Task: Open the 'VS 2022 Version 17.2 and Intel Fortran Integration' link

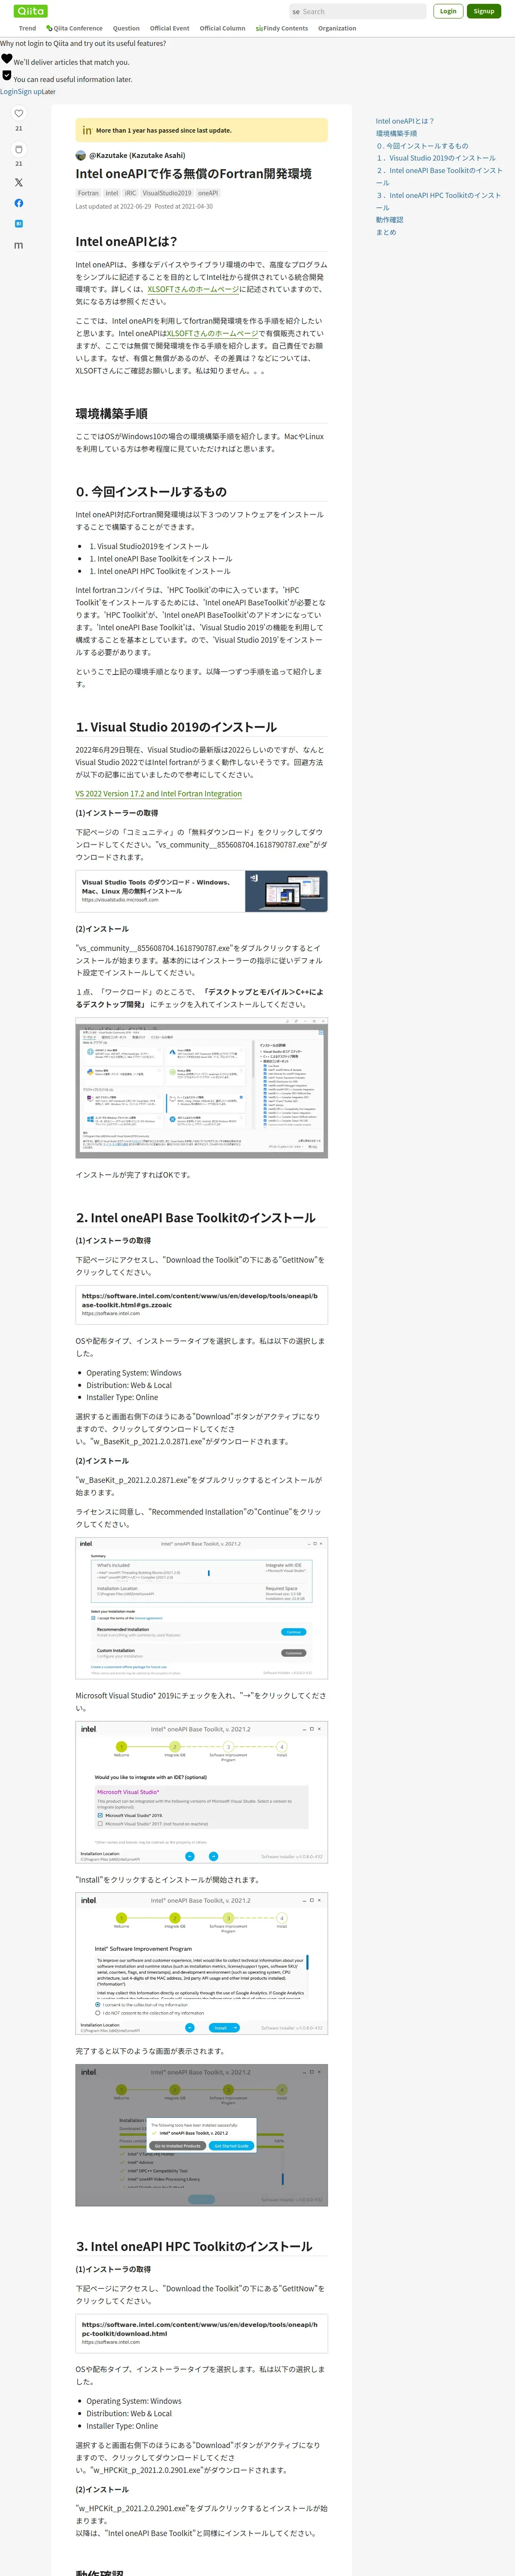Action: coord(159,794)
